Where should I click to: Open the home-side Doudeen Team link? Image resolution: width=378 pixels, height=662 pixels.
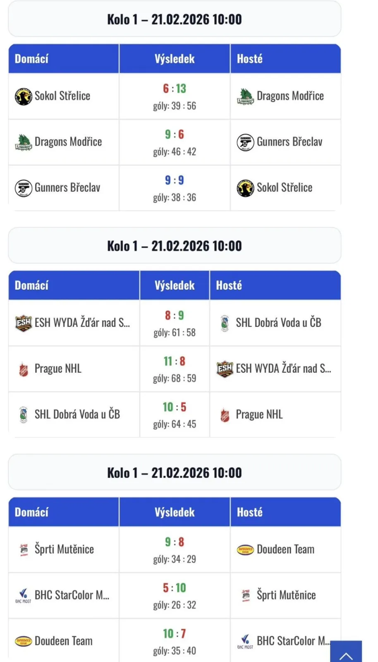tap(64, 641)
